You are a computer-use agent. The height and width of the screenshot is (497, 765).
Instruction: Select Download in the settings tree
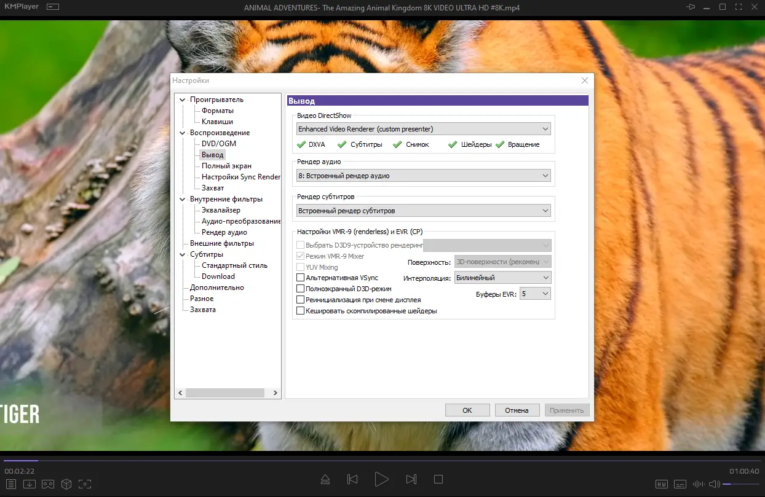[x=218, y=276]
